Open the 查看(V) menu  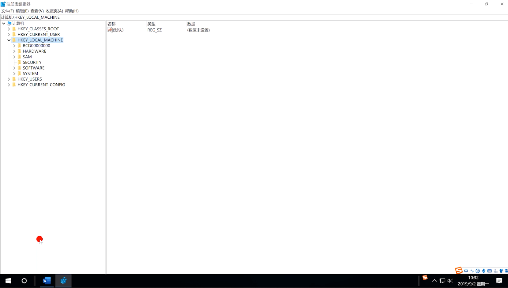[x=37, y=11]
